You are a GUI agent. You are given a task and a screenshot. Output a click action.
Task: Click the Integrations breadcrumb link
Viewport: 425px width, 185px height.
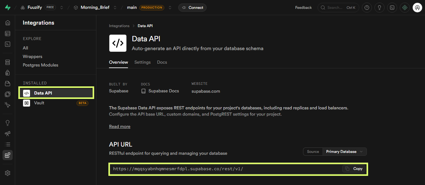[x=119, y=26]
